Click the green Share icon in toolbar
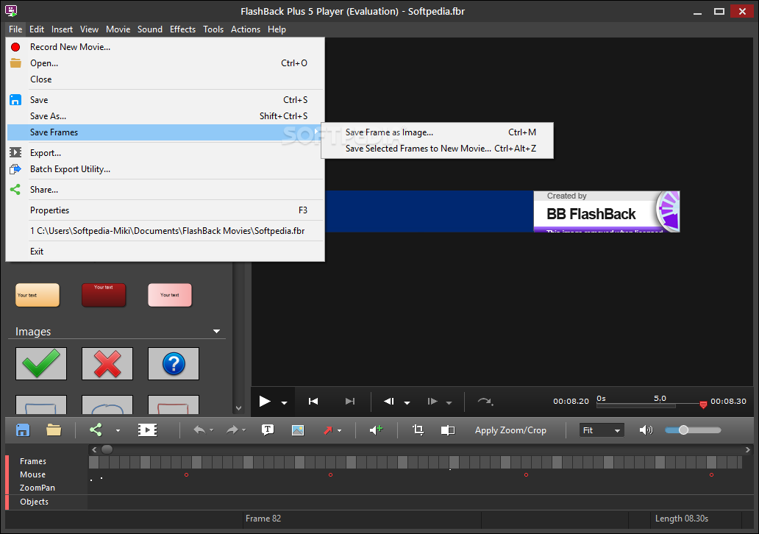This screenshot has height=534, width=759. tap(96, 430)
